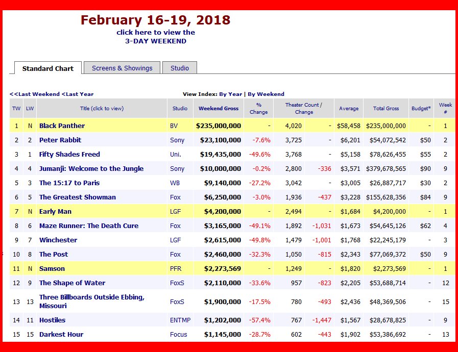Open Jumanji: Welcome to the Jungle
Image resolution: width=458 pixels, height=352 pixels.
91,169
